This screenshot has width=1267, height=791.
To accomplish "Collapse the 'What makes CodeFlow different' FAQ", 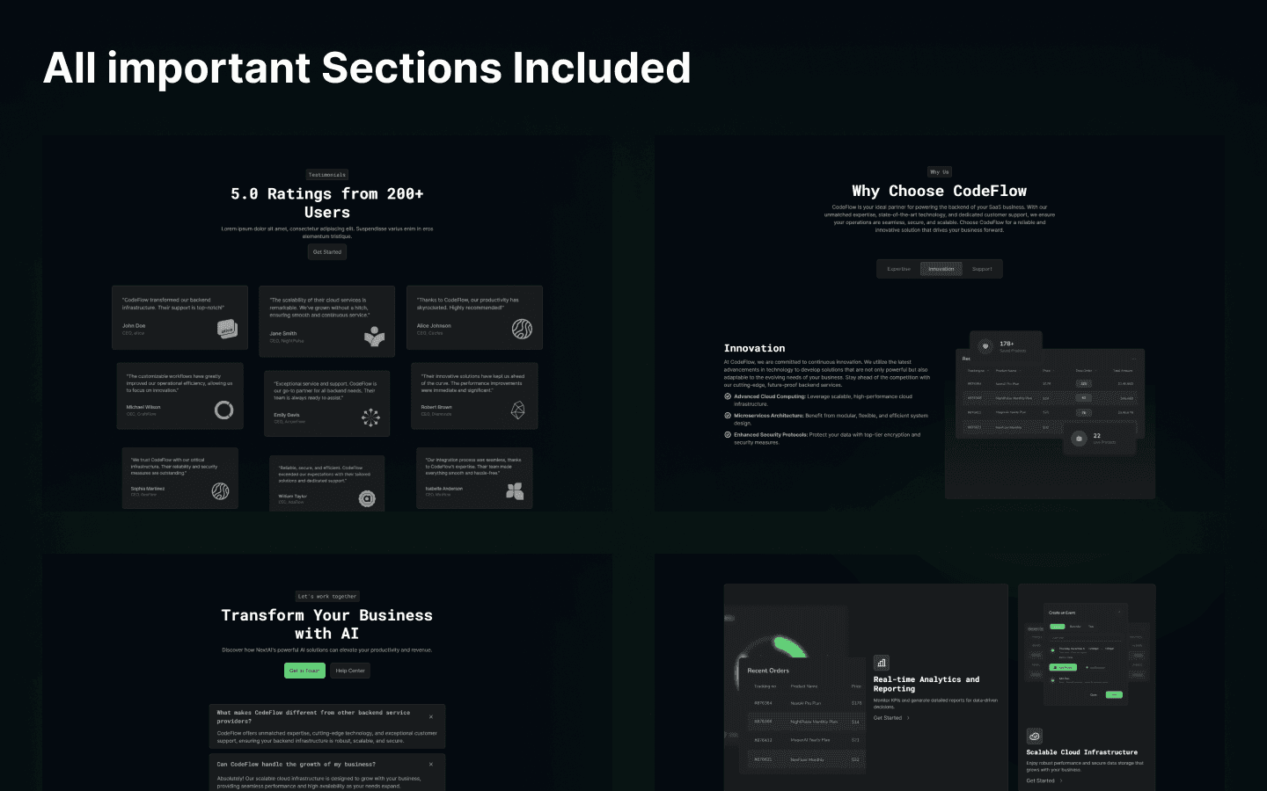I will (431, 716).
